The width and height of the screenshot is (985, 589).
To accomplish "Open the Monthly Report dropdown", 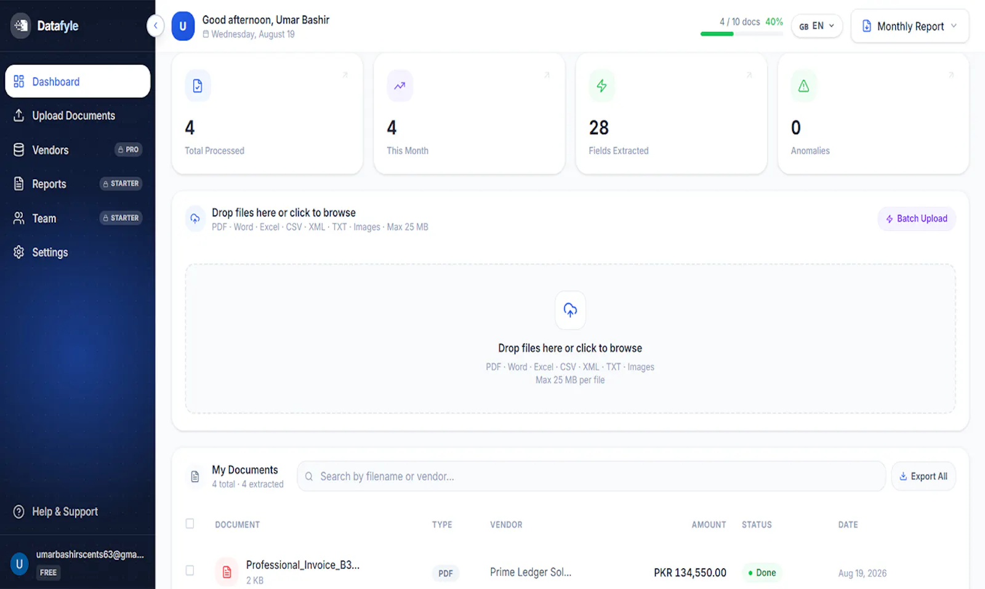I will [910, 26].
